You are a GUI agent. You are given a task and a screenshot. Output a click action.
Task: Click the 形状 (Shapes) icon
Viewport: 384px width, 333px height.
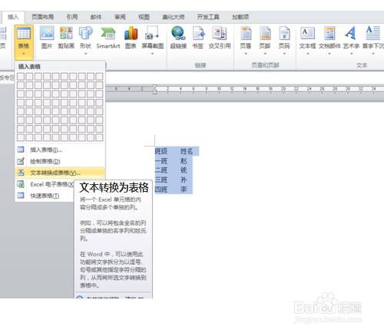tap(85, 33)
